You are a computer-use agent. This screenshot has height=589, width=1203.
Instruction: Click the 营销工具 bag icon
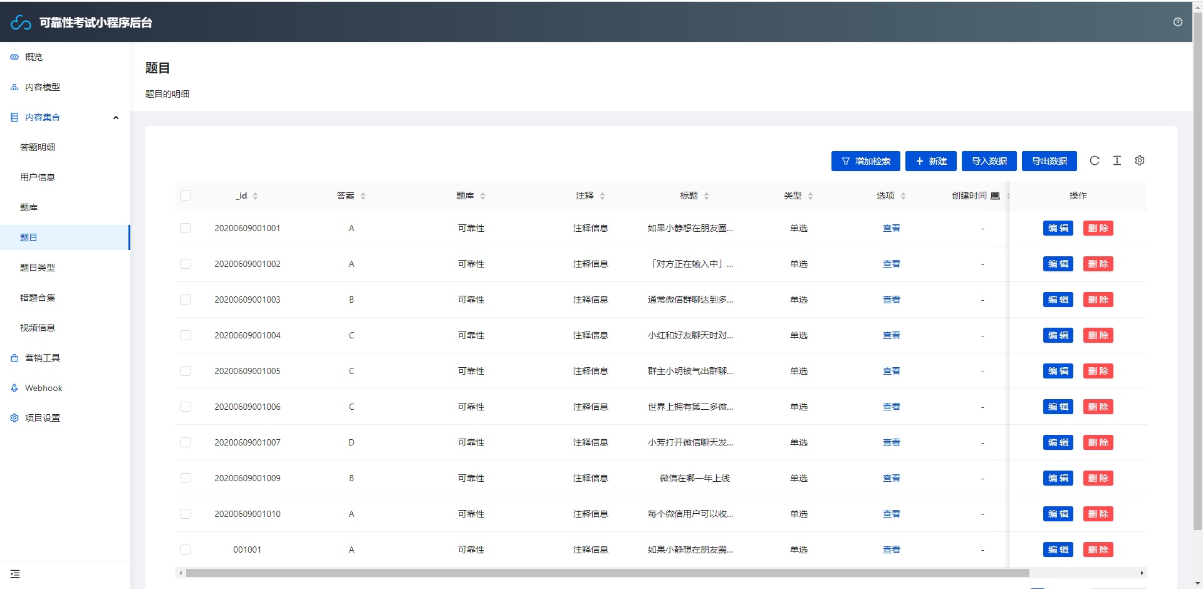(x=14, y=358)
